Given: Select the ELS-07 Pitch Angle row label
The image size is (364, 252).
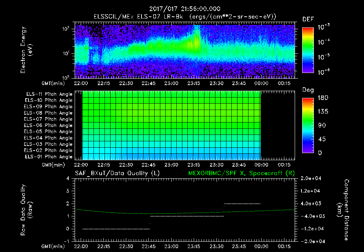Looking at the screenshot, I should 48,119.
